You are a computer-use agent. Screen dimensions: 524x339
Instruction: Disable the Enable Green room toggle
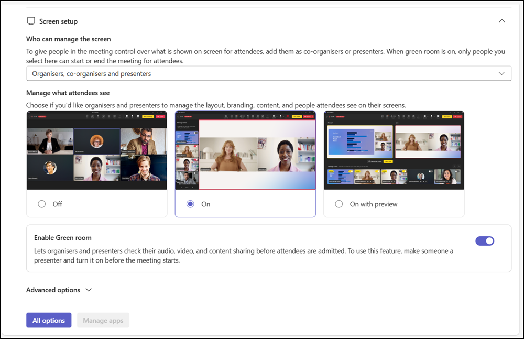tap(485, 241)
